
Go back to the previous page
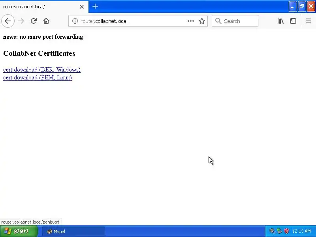click(x=8, y=21)
